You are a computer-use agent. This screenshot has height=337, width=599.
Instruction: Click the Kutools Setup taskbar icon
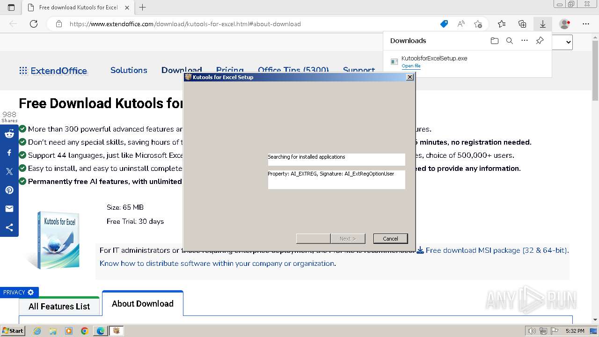(117, 331)
